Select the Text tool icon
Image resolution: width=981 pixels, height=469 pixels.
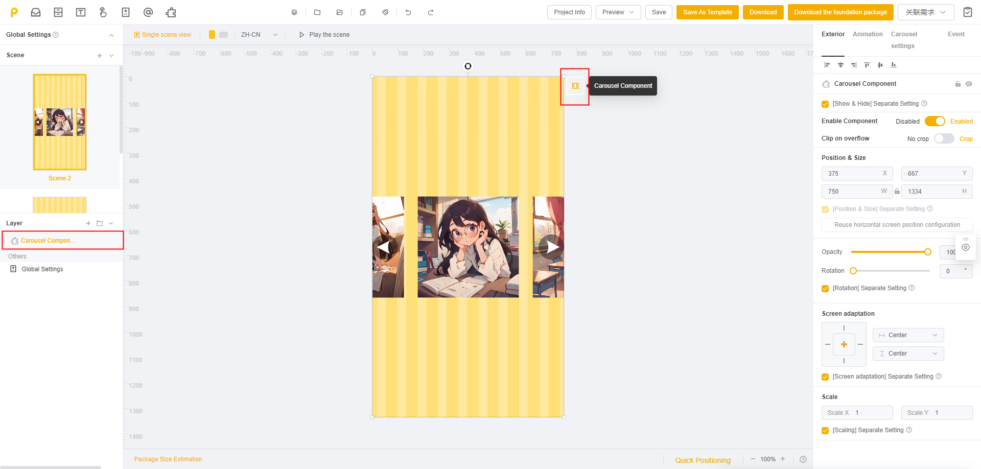(81, 12)
